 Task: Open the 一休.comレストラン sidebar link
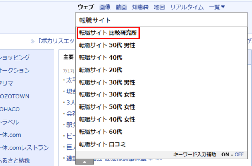click(24, 147)
